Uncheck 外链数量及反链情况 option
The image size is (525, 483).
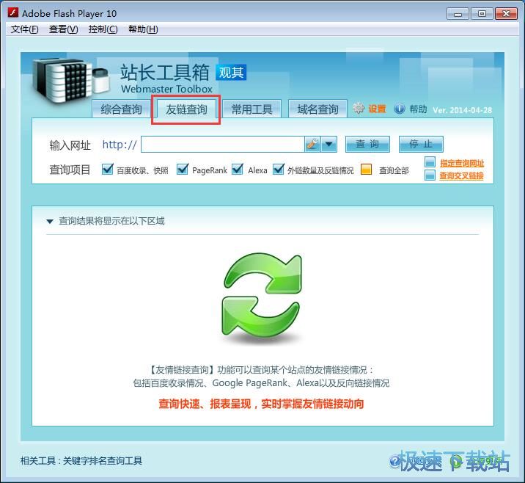(x=278, y=170)
